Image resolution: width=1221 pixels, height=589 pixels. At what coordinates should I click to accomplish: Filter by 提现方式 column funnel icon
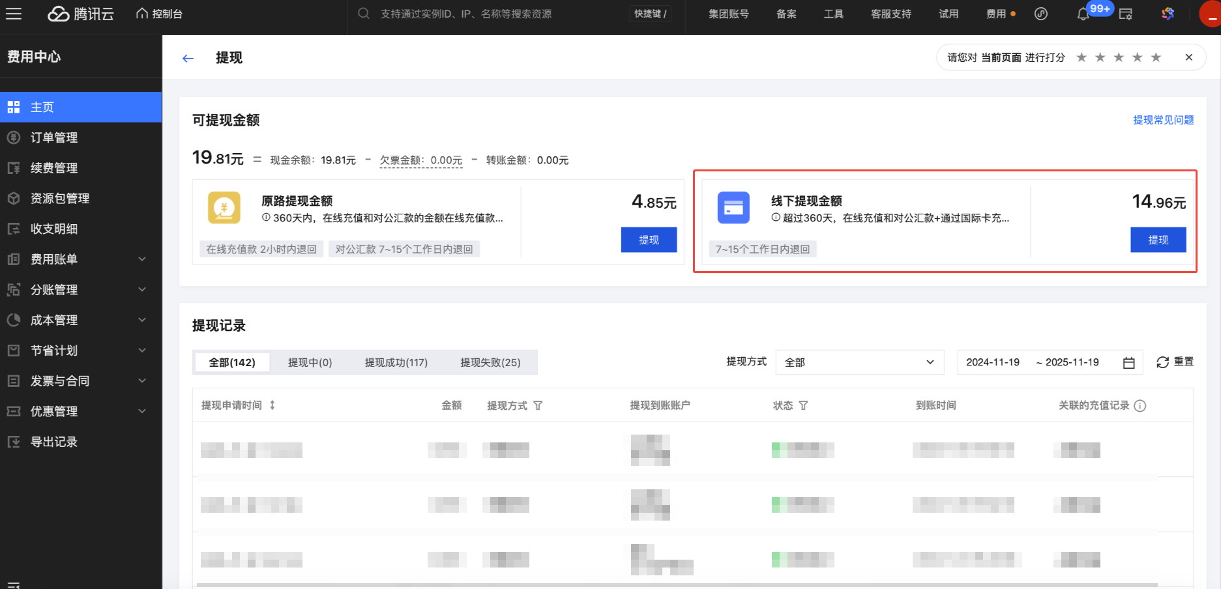[x=538, y=405]
